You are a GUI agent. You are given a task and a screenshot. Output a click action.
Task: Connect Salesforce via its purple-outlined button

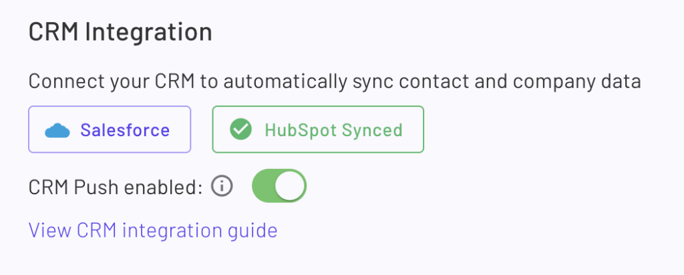[x=110, y=129]
